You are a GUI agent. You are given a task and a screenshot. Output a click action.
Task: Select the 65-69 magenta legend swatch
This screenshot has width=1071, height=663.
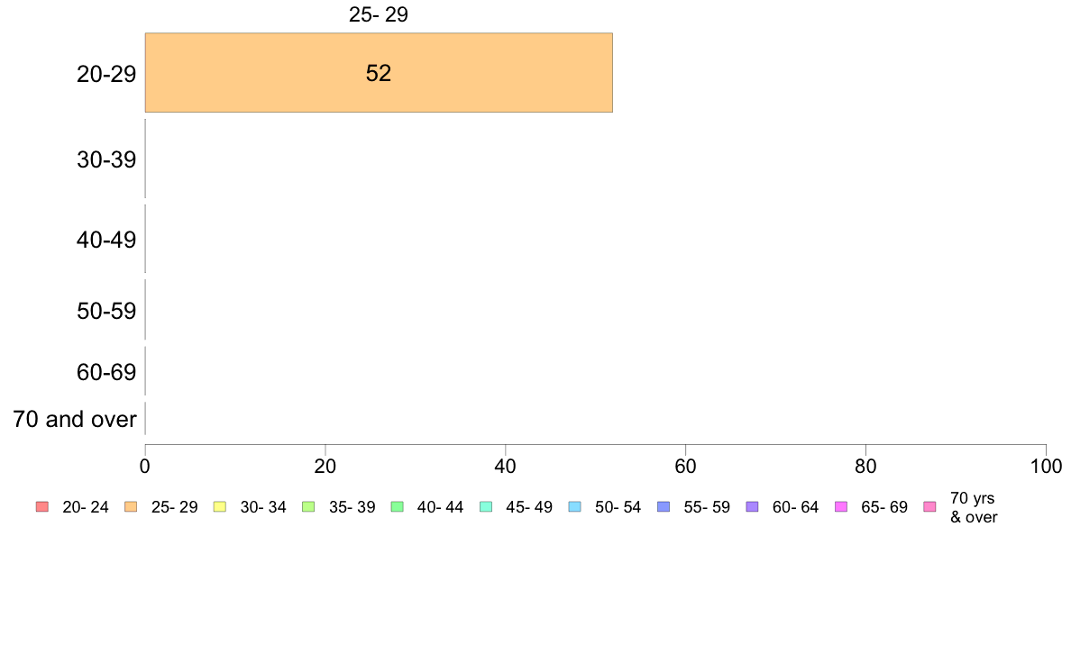(841, 506)
